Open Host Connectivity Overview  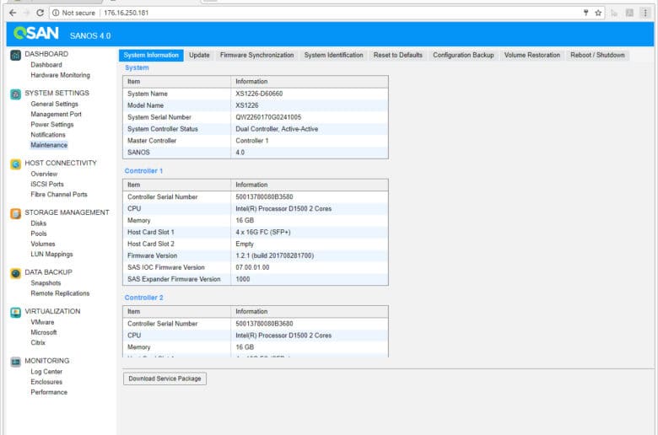click(44, 174)
